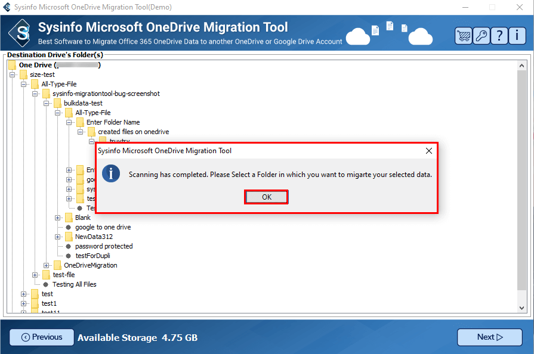Viewport: 534px width, 354px height.
Task: Click the info 'i' icon in header
Action: click(x=517, y=35)
